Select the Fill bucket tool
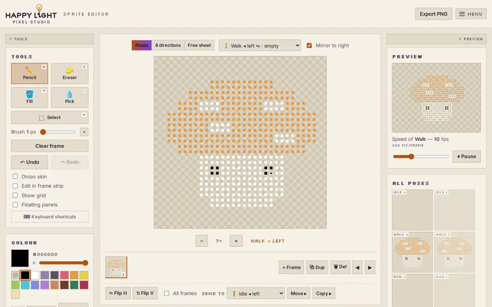 [30, 97]
